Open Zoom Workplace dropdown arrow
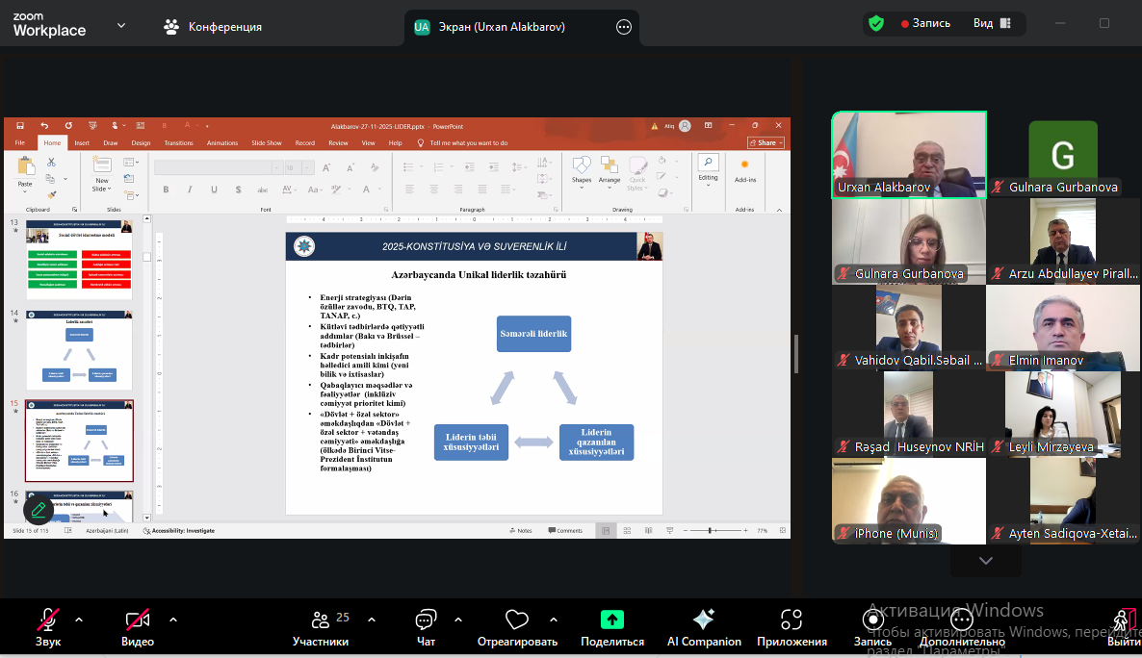Image resolution: width=1142 pixels, height=658 pixels. coord(121,26)
